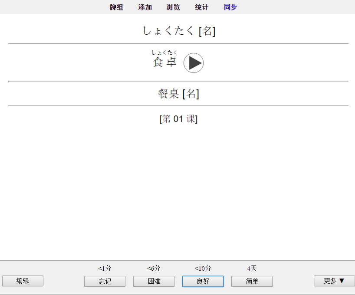Click the 餐桌 [名] translation text
Image resolution: width=355 pixels, height=295 pixels.
[178, 94]
